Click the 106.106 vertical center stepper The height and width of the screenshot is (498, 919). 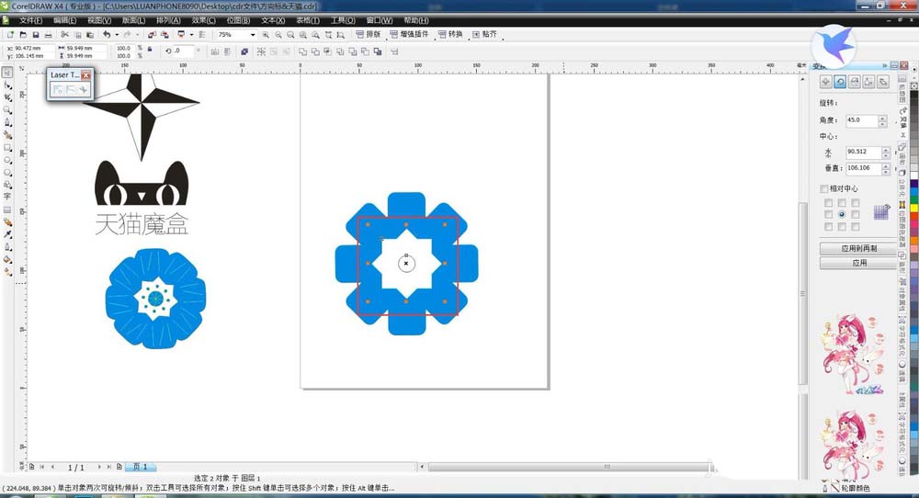pos(886,169)
